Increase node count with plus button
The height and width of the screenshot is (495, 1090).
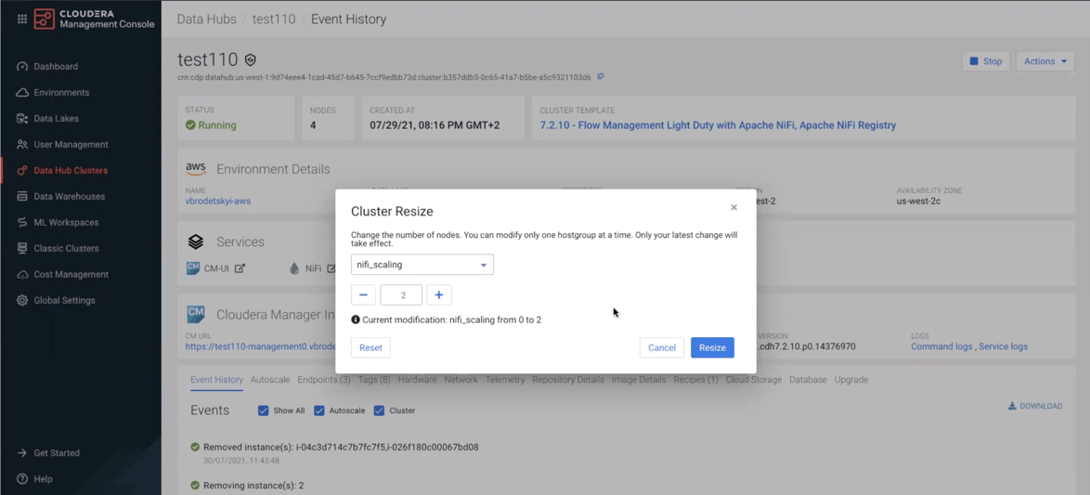tap(438, 294)
